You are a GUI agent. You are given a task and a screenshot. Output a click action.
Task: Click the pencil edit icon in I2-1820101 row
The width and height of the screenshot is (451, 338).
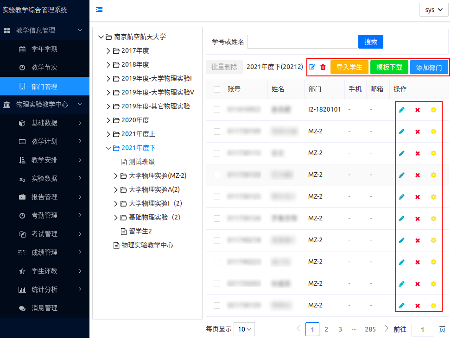401,110
